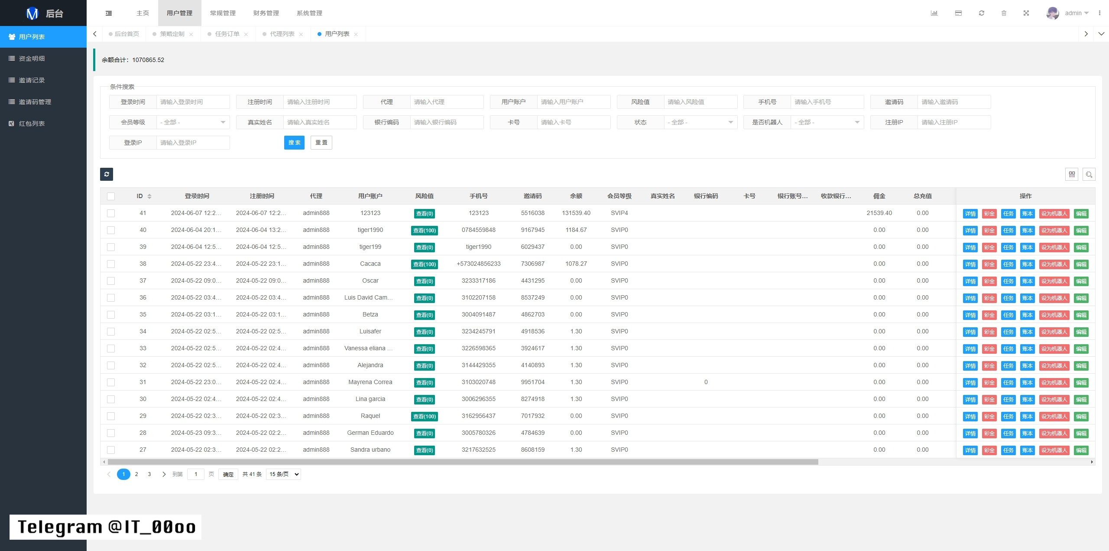Image resolution: width=1109 pixels, height=551 pixels.
Task: Select checkbox for user ID 38
Action: pyautogui.click(x=111, y=264)
